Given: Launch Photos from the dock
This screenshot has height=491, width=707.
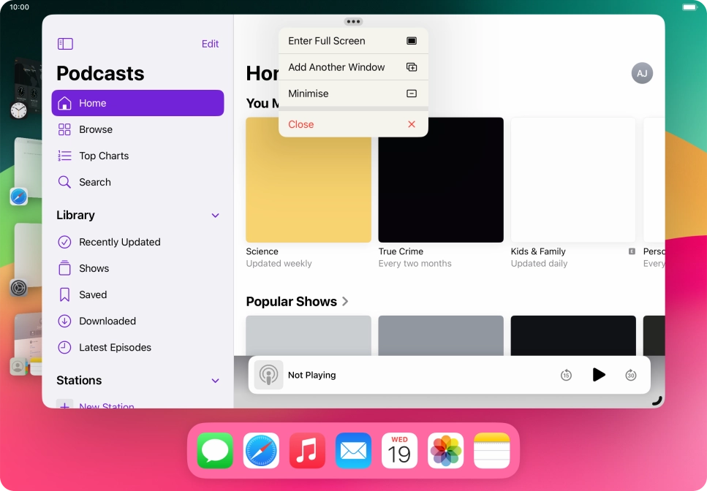Looking at the screenshot, I should tap(445, 450).
